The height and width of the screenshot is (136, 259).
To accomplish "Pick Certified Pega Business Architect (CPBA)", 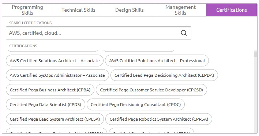I will tap(50, 90).
